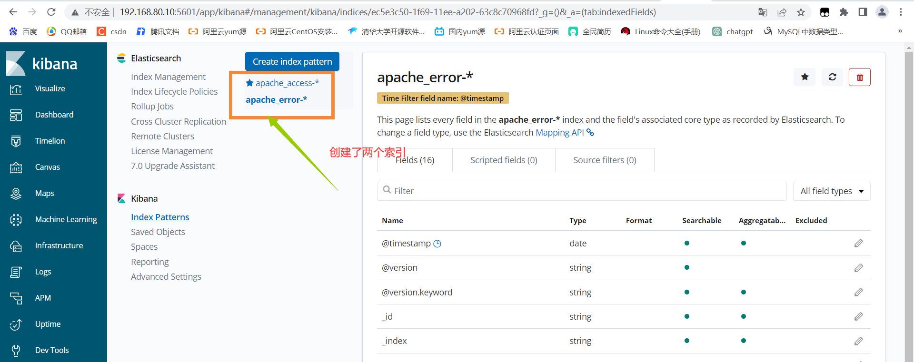
Task: Open Dashboard in Kibana sidebar
Action: click(54, 115)
